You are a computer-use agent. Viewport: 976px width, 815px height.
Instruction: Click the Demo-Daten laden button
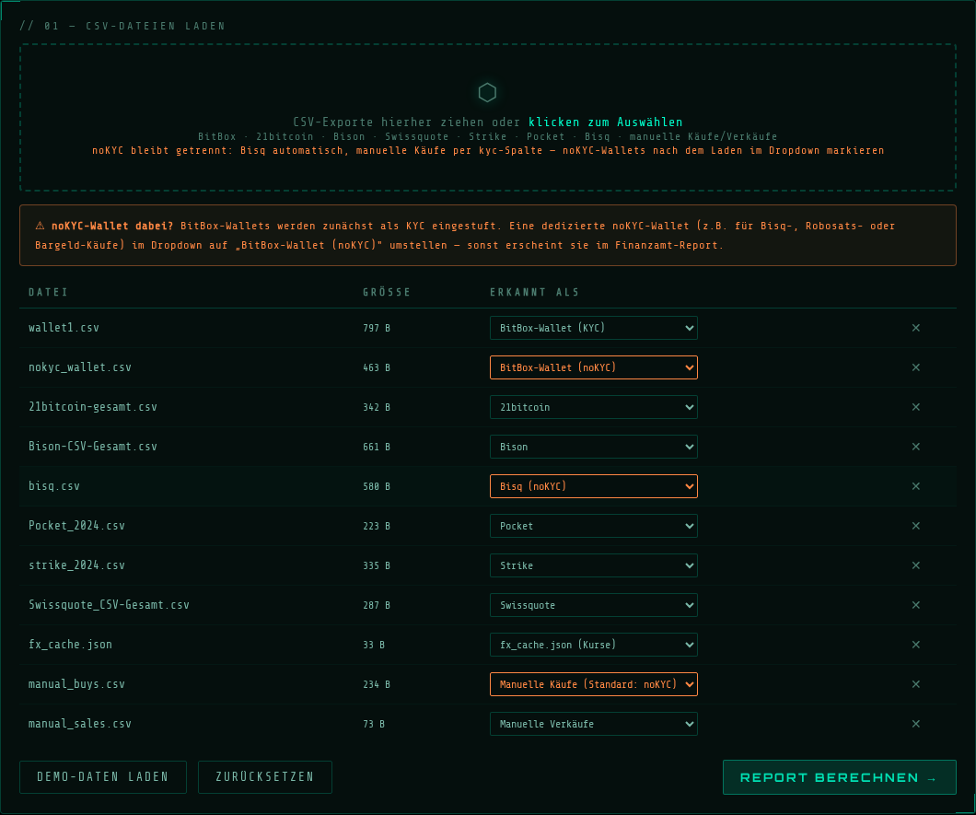[x=103, y=777]
